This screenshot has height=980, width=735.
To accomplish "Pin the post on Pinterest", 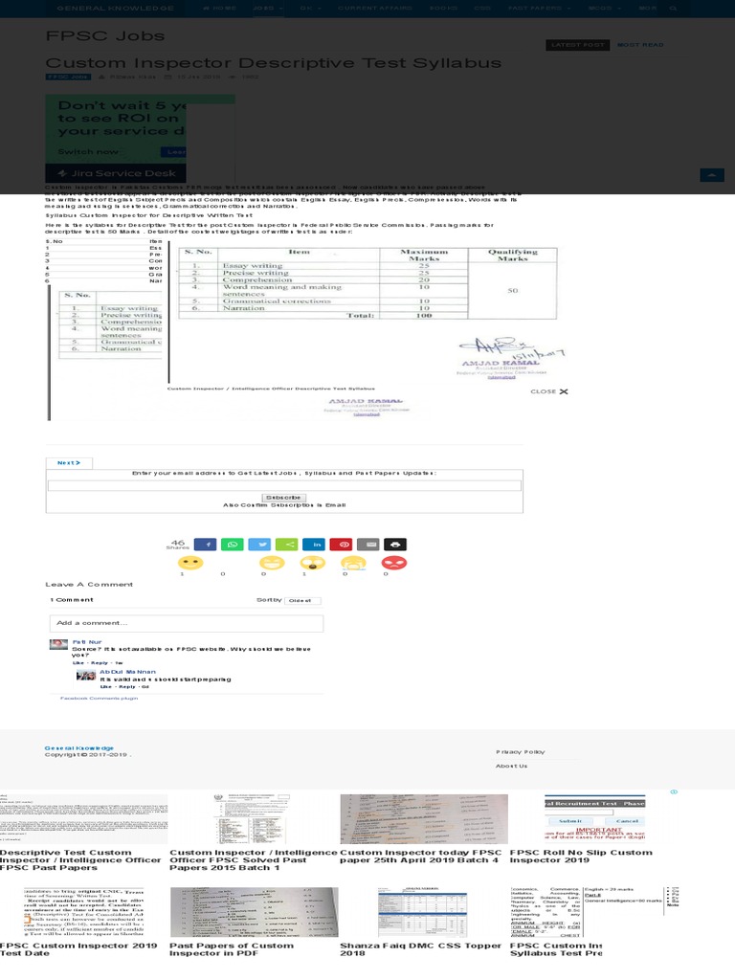I will [342, 545].
